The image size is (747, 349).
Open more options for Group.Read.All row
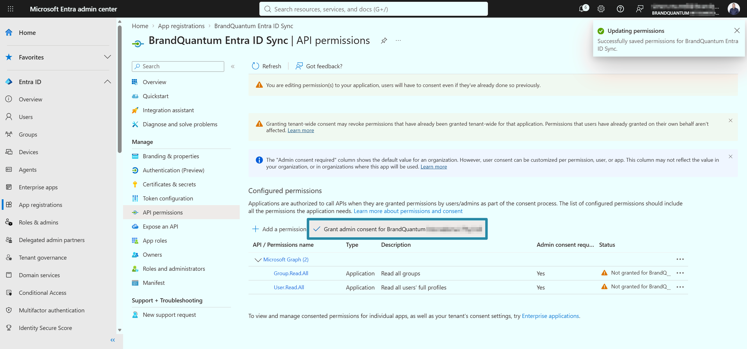(680, 273)
